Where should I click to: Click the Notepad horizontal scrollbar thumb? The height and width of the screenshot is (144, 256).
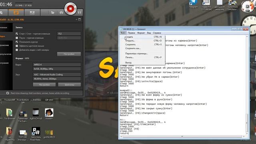tap(182, 136)
